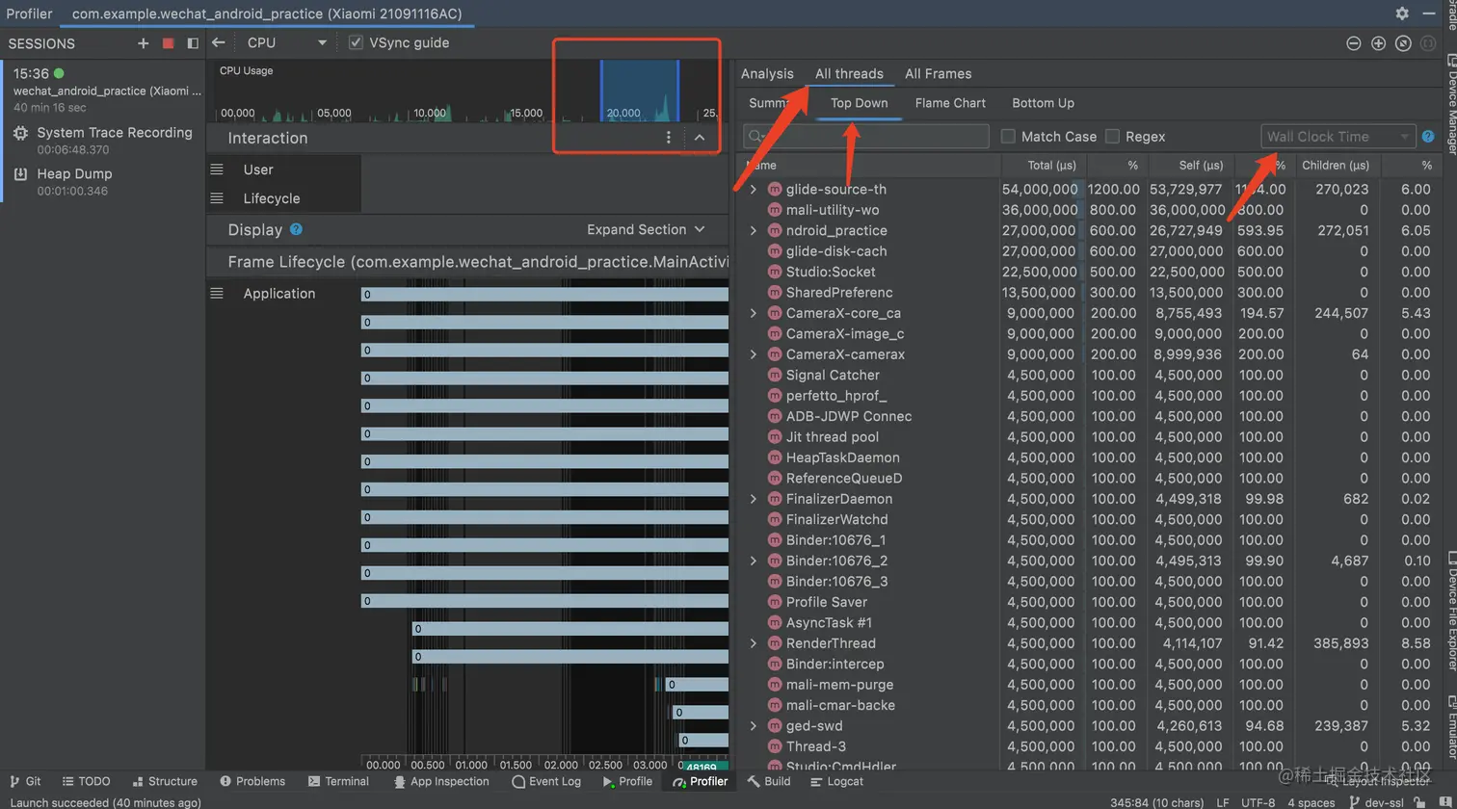Grab the reorder handle of the User track
This screenshot has width=1457, height=809.
pyautogui.click(x=217, y=170)
